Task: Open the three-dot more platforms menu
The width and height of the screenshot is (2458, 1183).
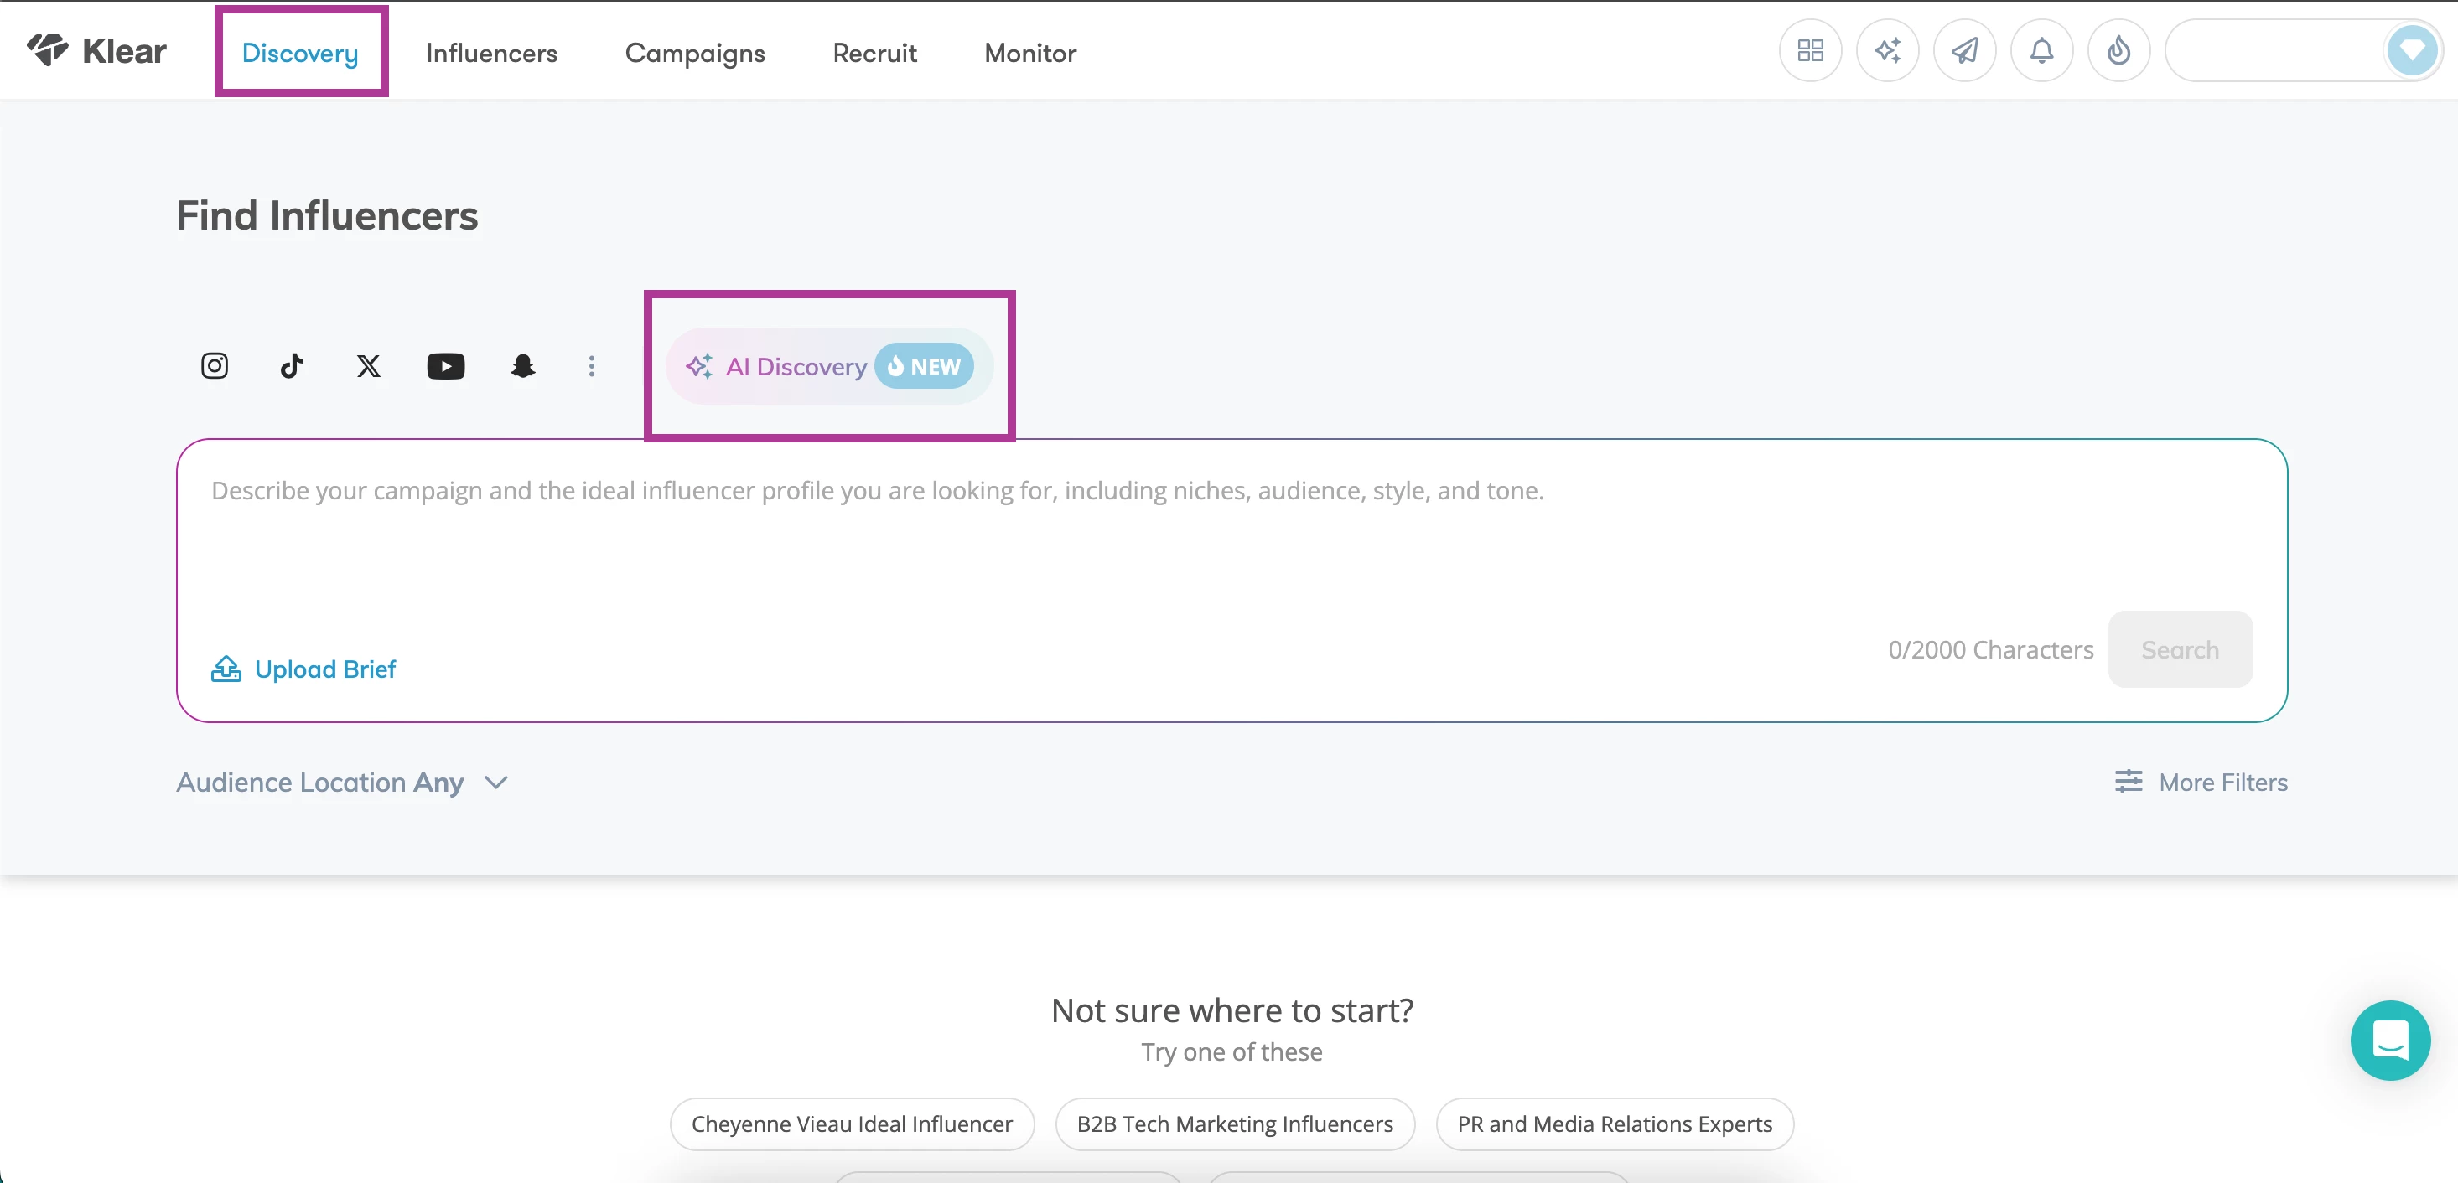Action: pyautogui.click(x=592, y=366)
